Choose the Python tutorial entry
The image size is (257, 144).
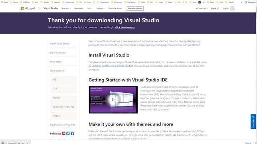point(63,98)
